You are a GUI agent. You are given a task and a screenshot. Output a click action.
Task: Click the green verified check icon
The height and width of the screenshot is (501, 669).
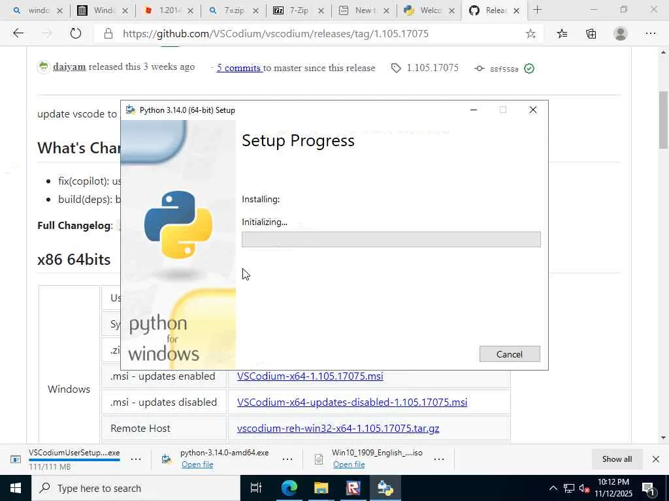pos(529,68)
